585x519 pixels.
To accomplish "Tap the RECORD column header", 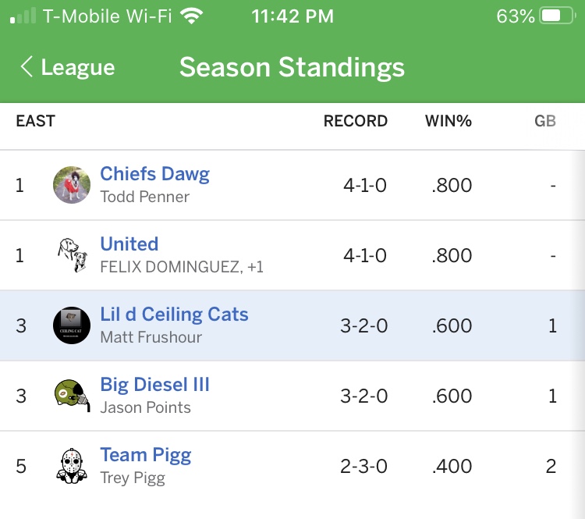I will [x=355, y=121].
